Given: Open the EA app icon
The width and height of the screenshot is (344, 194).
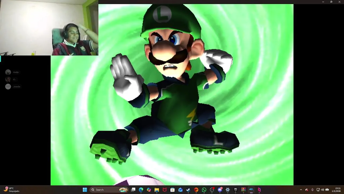Looking at the screenshot, I should (196, 190).
